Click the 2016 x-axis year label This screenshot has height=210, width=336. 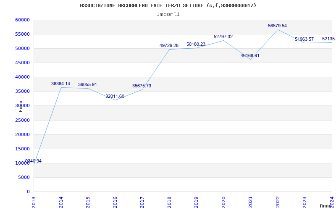pyautogui.click(x=115, y=202)
